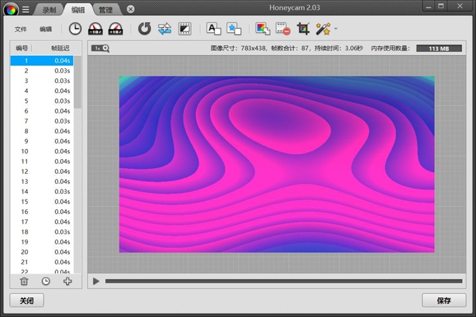Click the 保存 button

point(444,301)
